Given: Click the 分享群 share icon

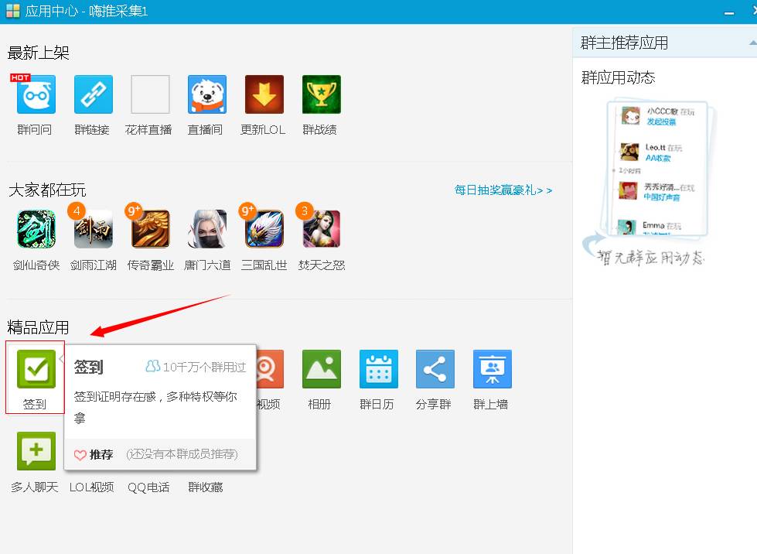Looking at the screenshot, I should (x=435, y=369).
